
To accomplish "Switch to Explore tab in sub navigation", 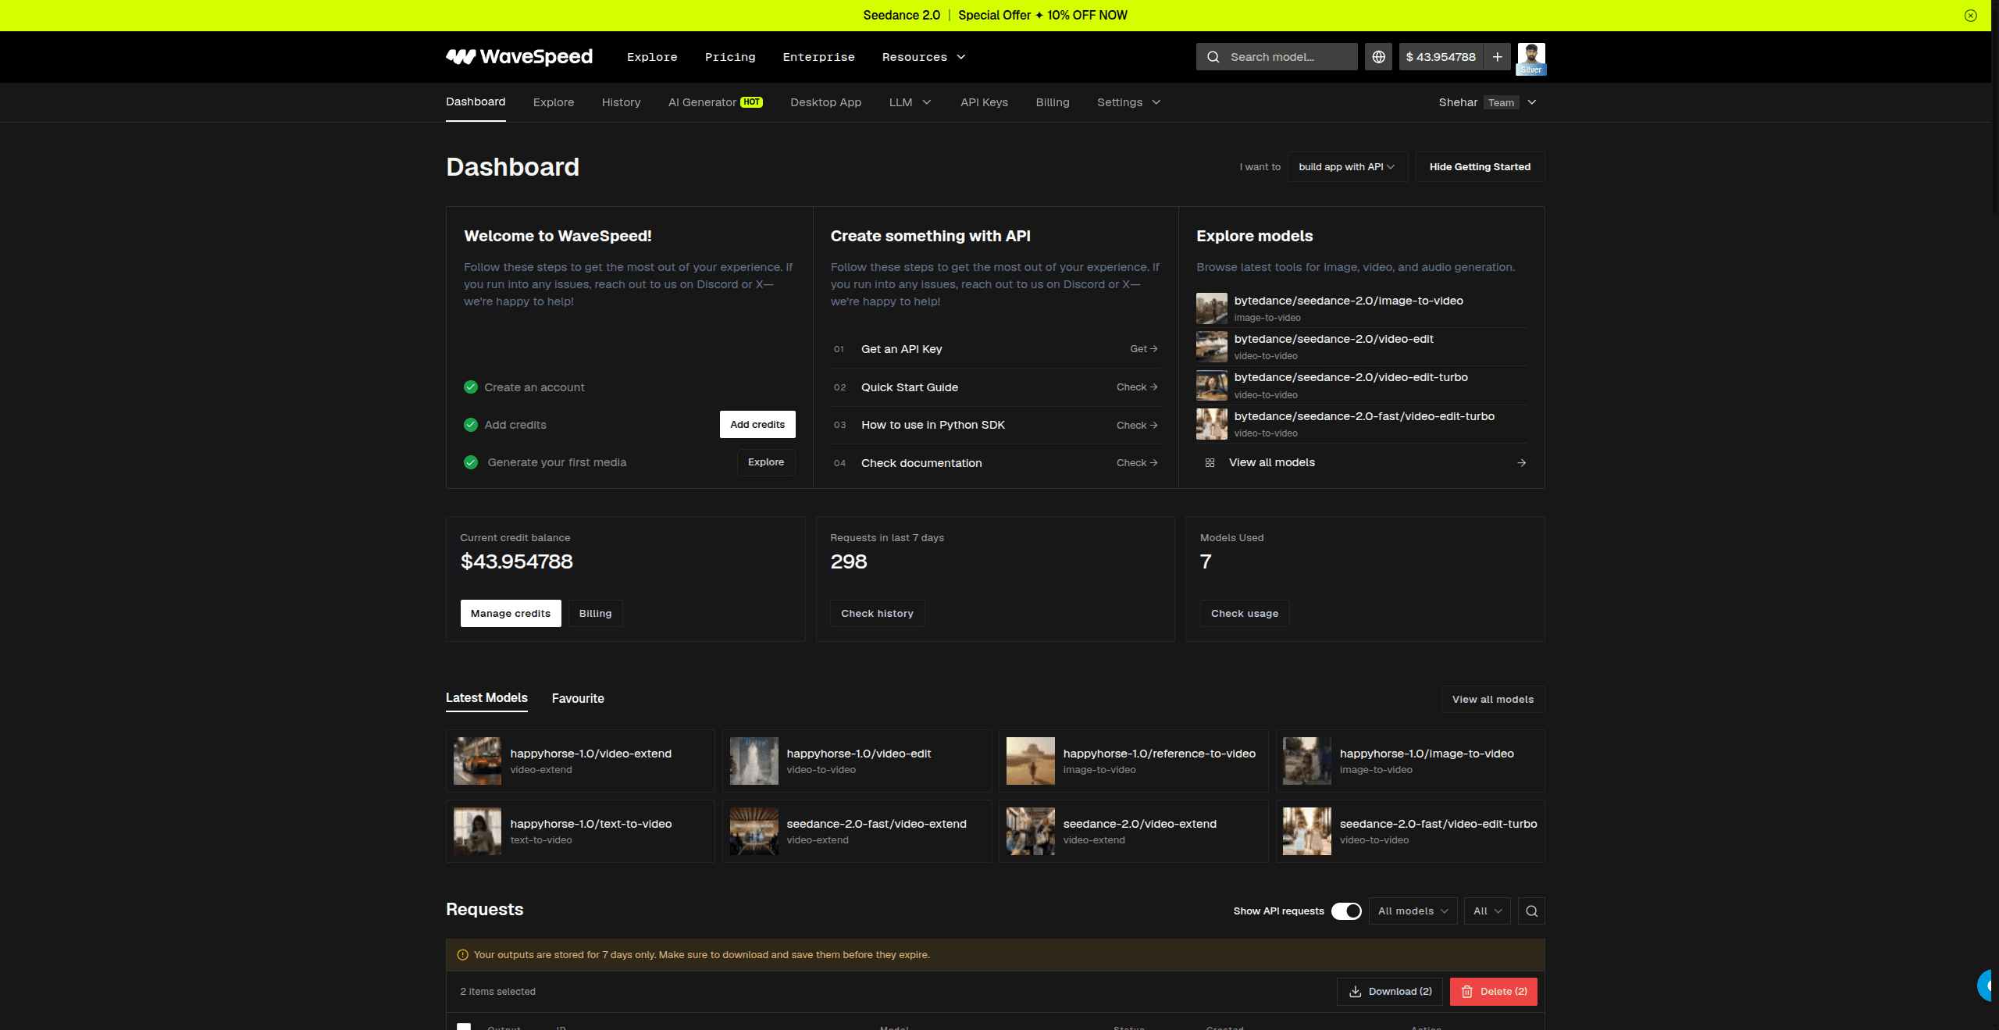I will pyautogui.click(x=554, y=102).
